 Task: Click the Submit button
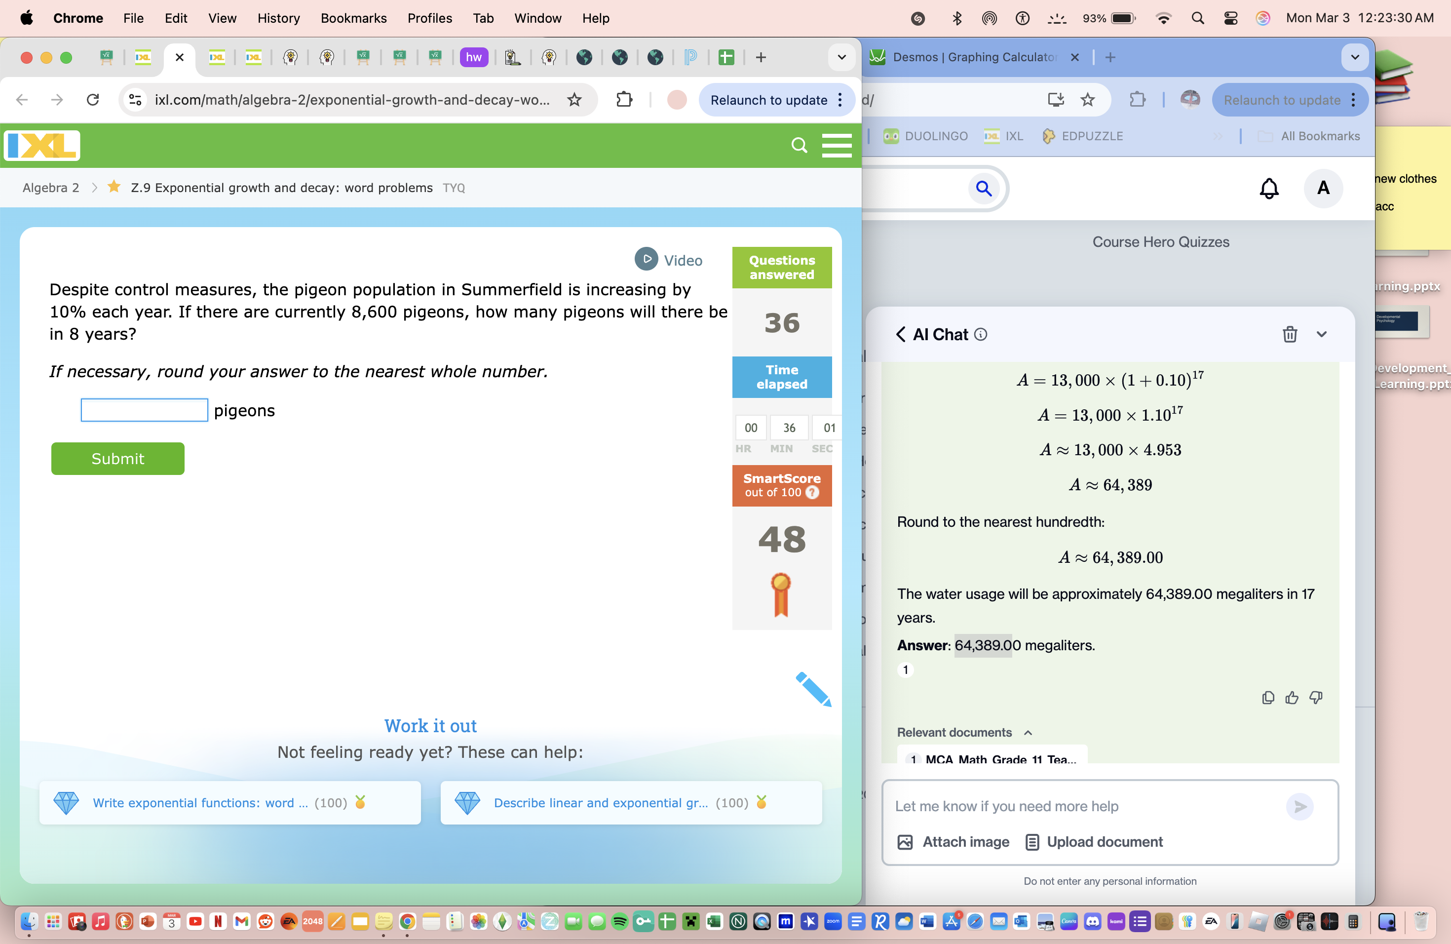(117, 459)
